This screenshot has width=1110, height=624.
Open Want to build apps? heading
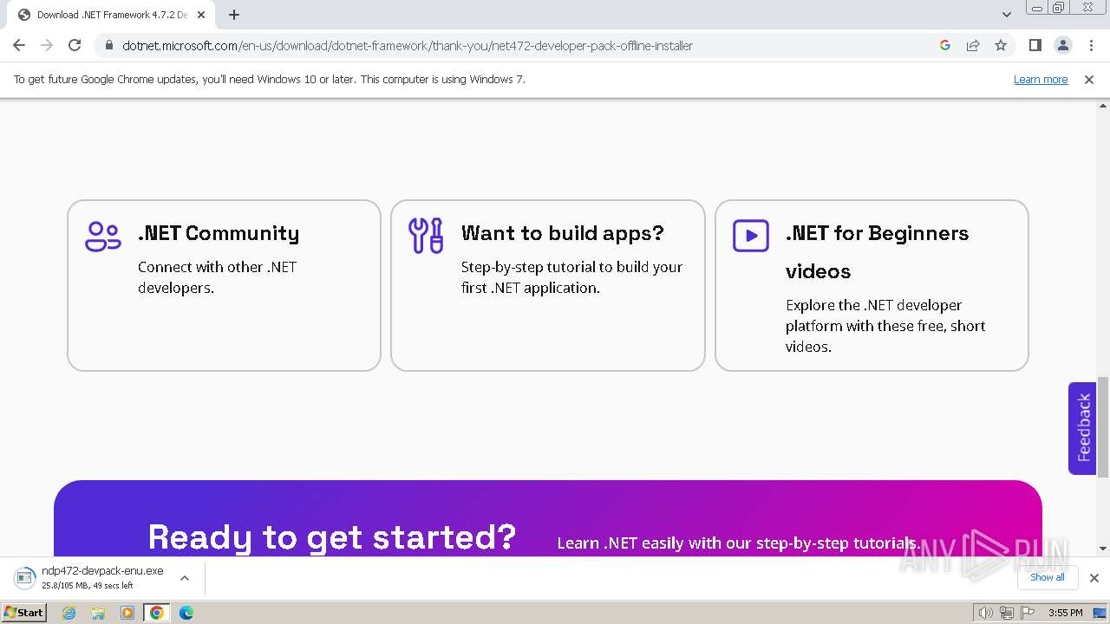[563, 233]
